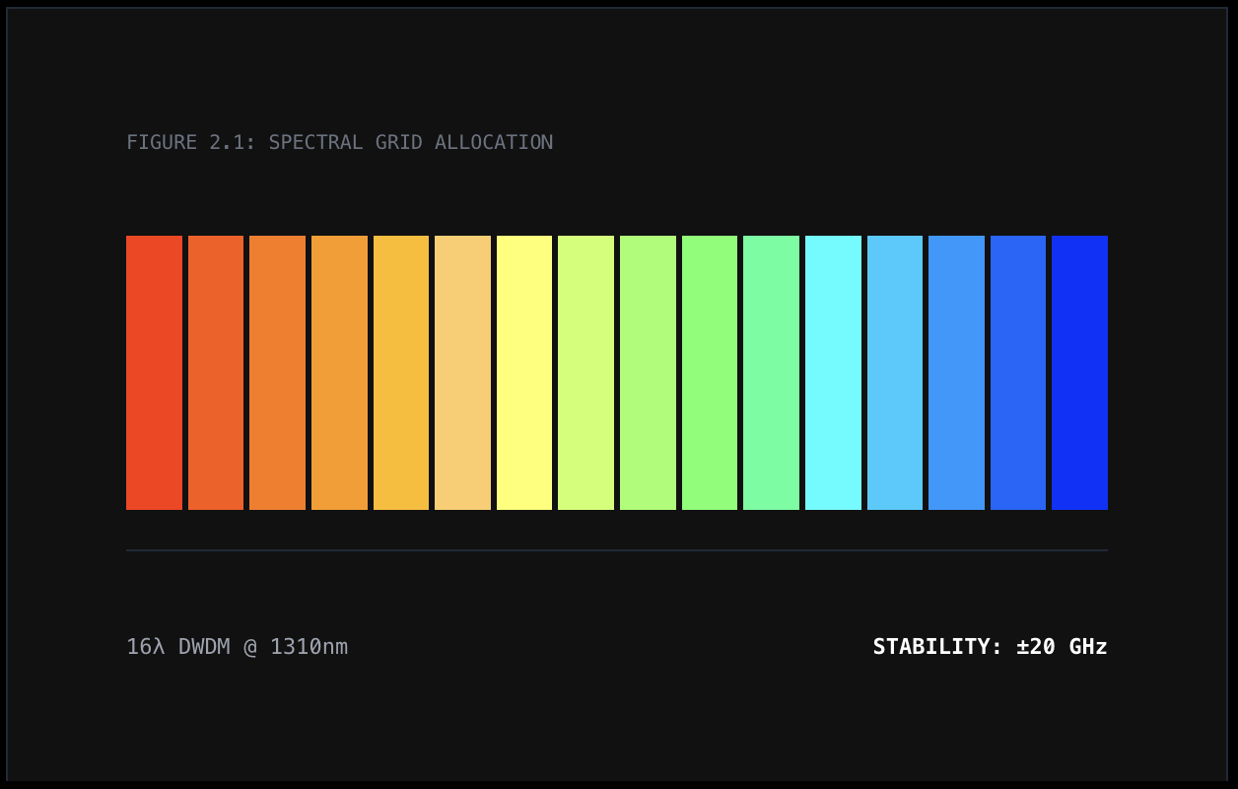Click the seventh bar, bright yellow
1238x789 pixels.
[524, 373]
